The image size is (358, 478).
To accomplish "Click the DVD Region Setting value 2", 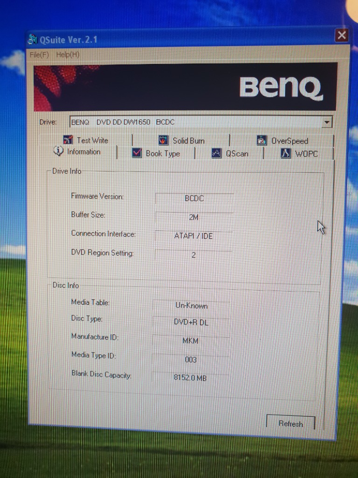I will [193, 255].
